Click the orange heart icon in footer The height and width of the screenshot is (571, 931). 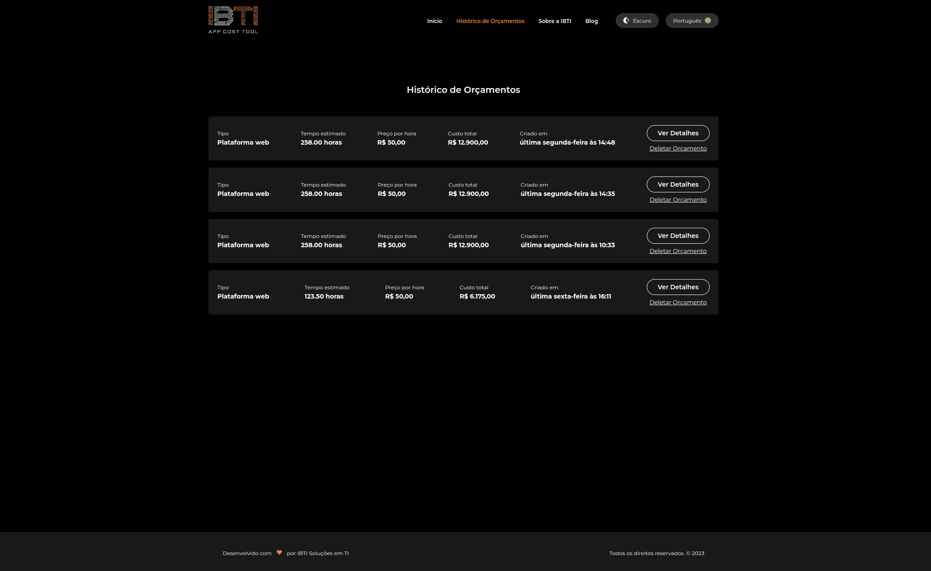pos(279,552)
